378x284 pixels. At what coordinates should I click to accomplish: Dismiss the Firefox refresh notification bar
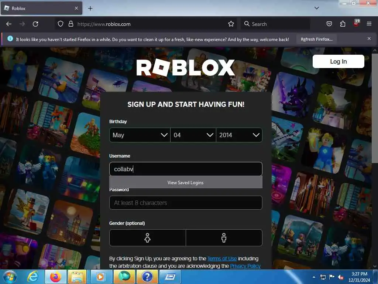pyautogui.click(x=369, y=38)
